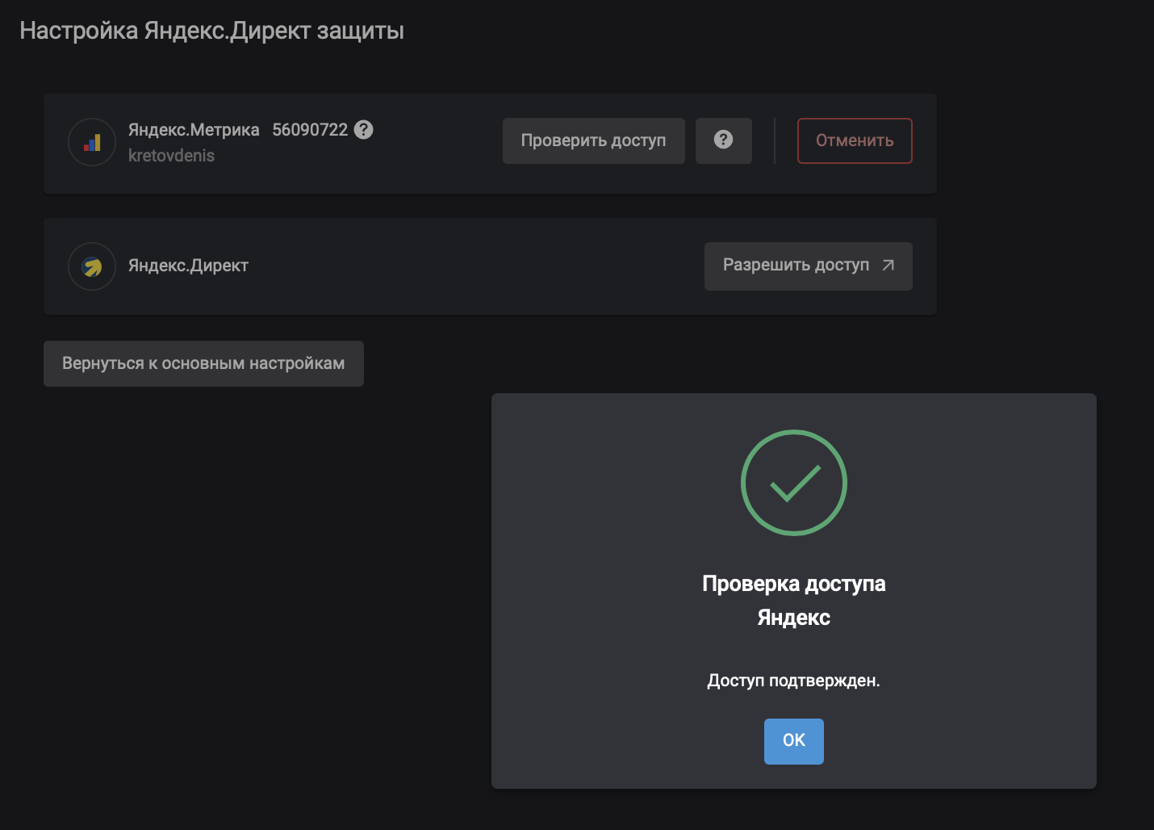Click the Яндекс.Директ round logo icon
Viewport: 1154px width, 830px height.
coord(92,266)
